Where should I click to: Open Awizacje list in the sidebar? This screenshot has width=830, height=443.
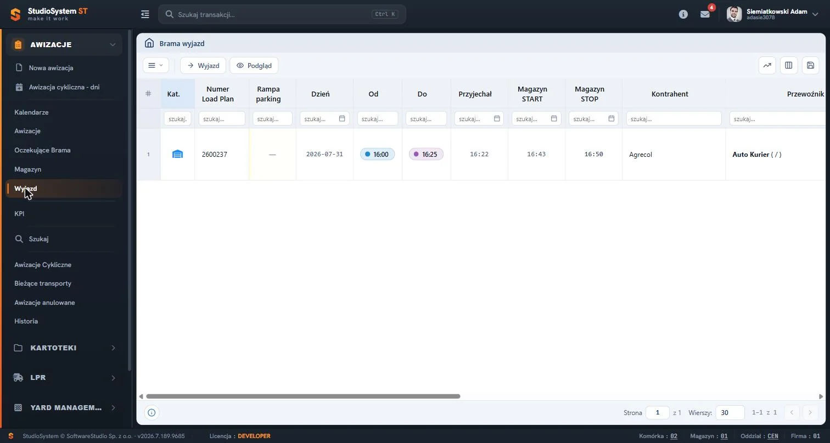27,131
